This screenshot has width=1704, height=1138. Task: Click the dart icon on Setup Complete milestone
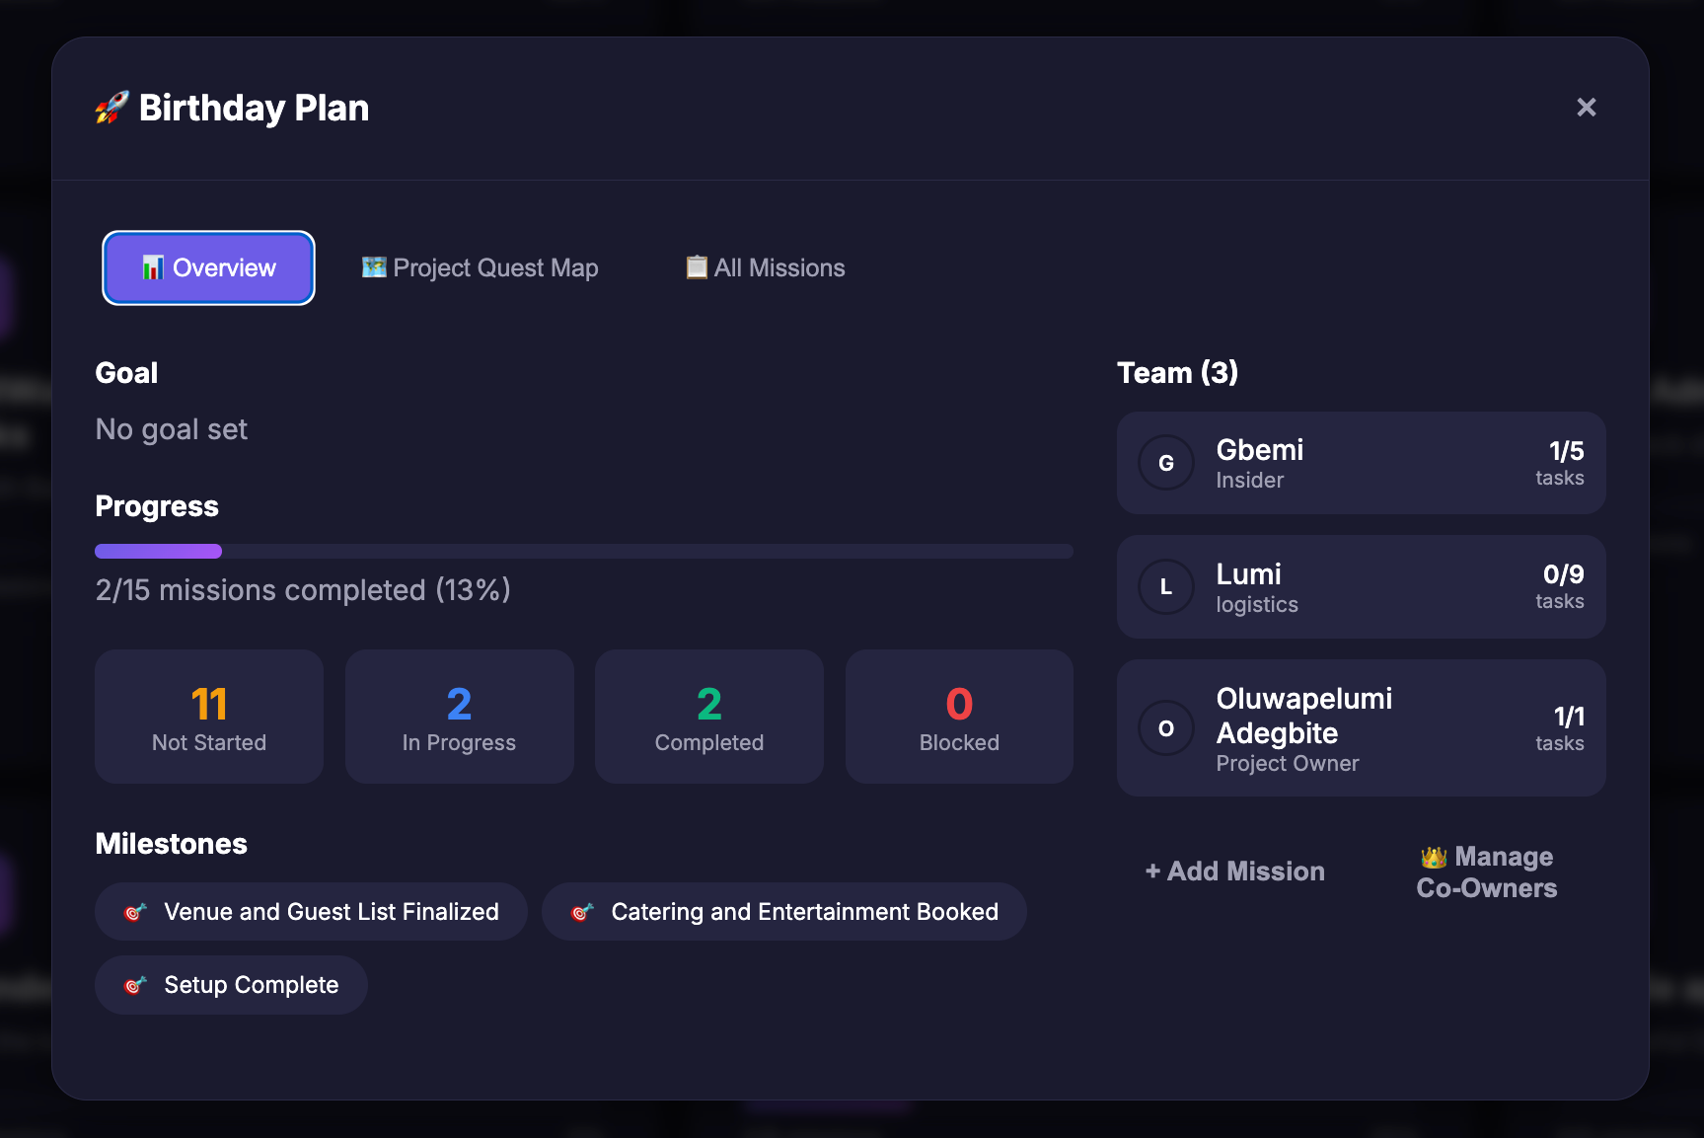click(135, 984)
